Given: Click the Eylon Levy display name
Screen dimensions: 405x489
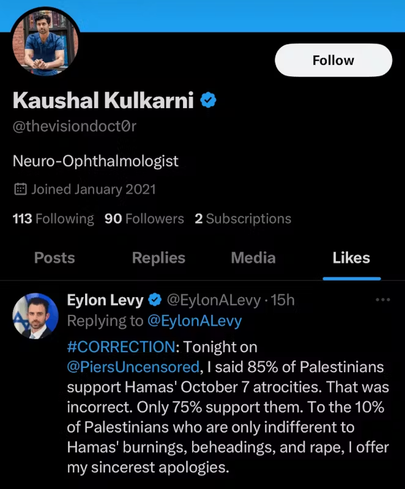Looking at the screenshot, I should [105, 300].
